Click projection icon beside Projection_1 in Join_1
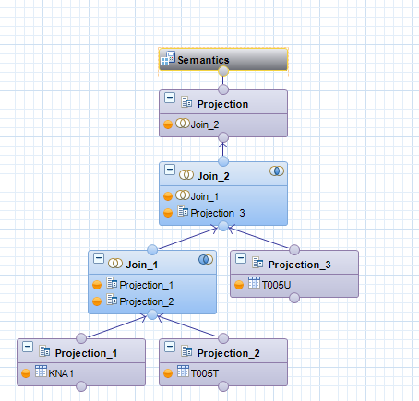Viewport: 419px width, 401px height. tap(112, 283)
